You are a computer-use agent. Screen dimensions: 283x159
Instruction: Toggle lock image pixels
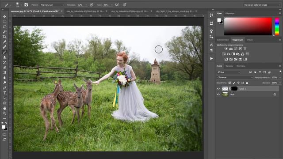point(234,83)
